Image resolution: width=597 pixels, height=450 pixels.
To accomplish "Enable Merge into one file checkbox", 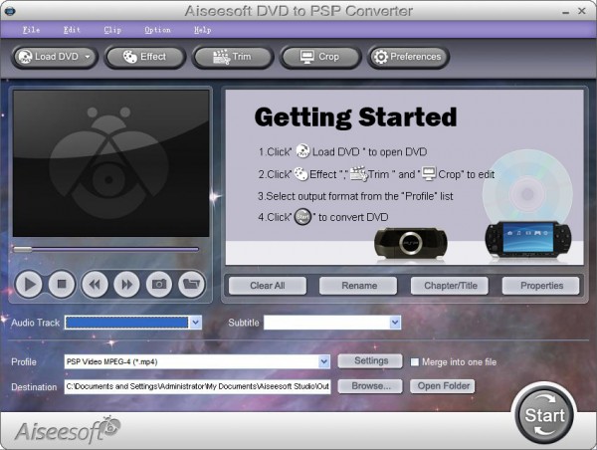I will 415,362.
